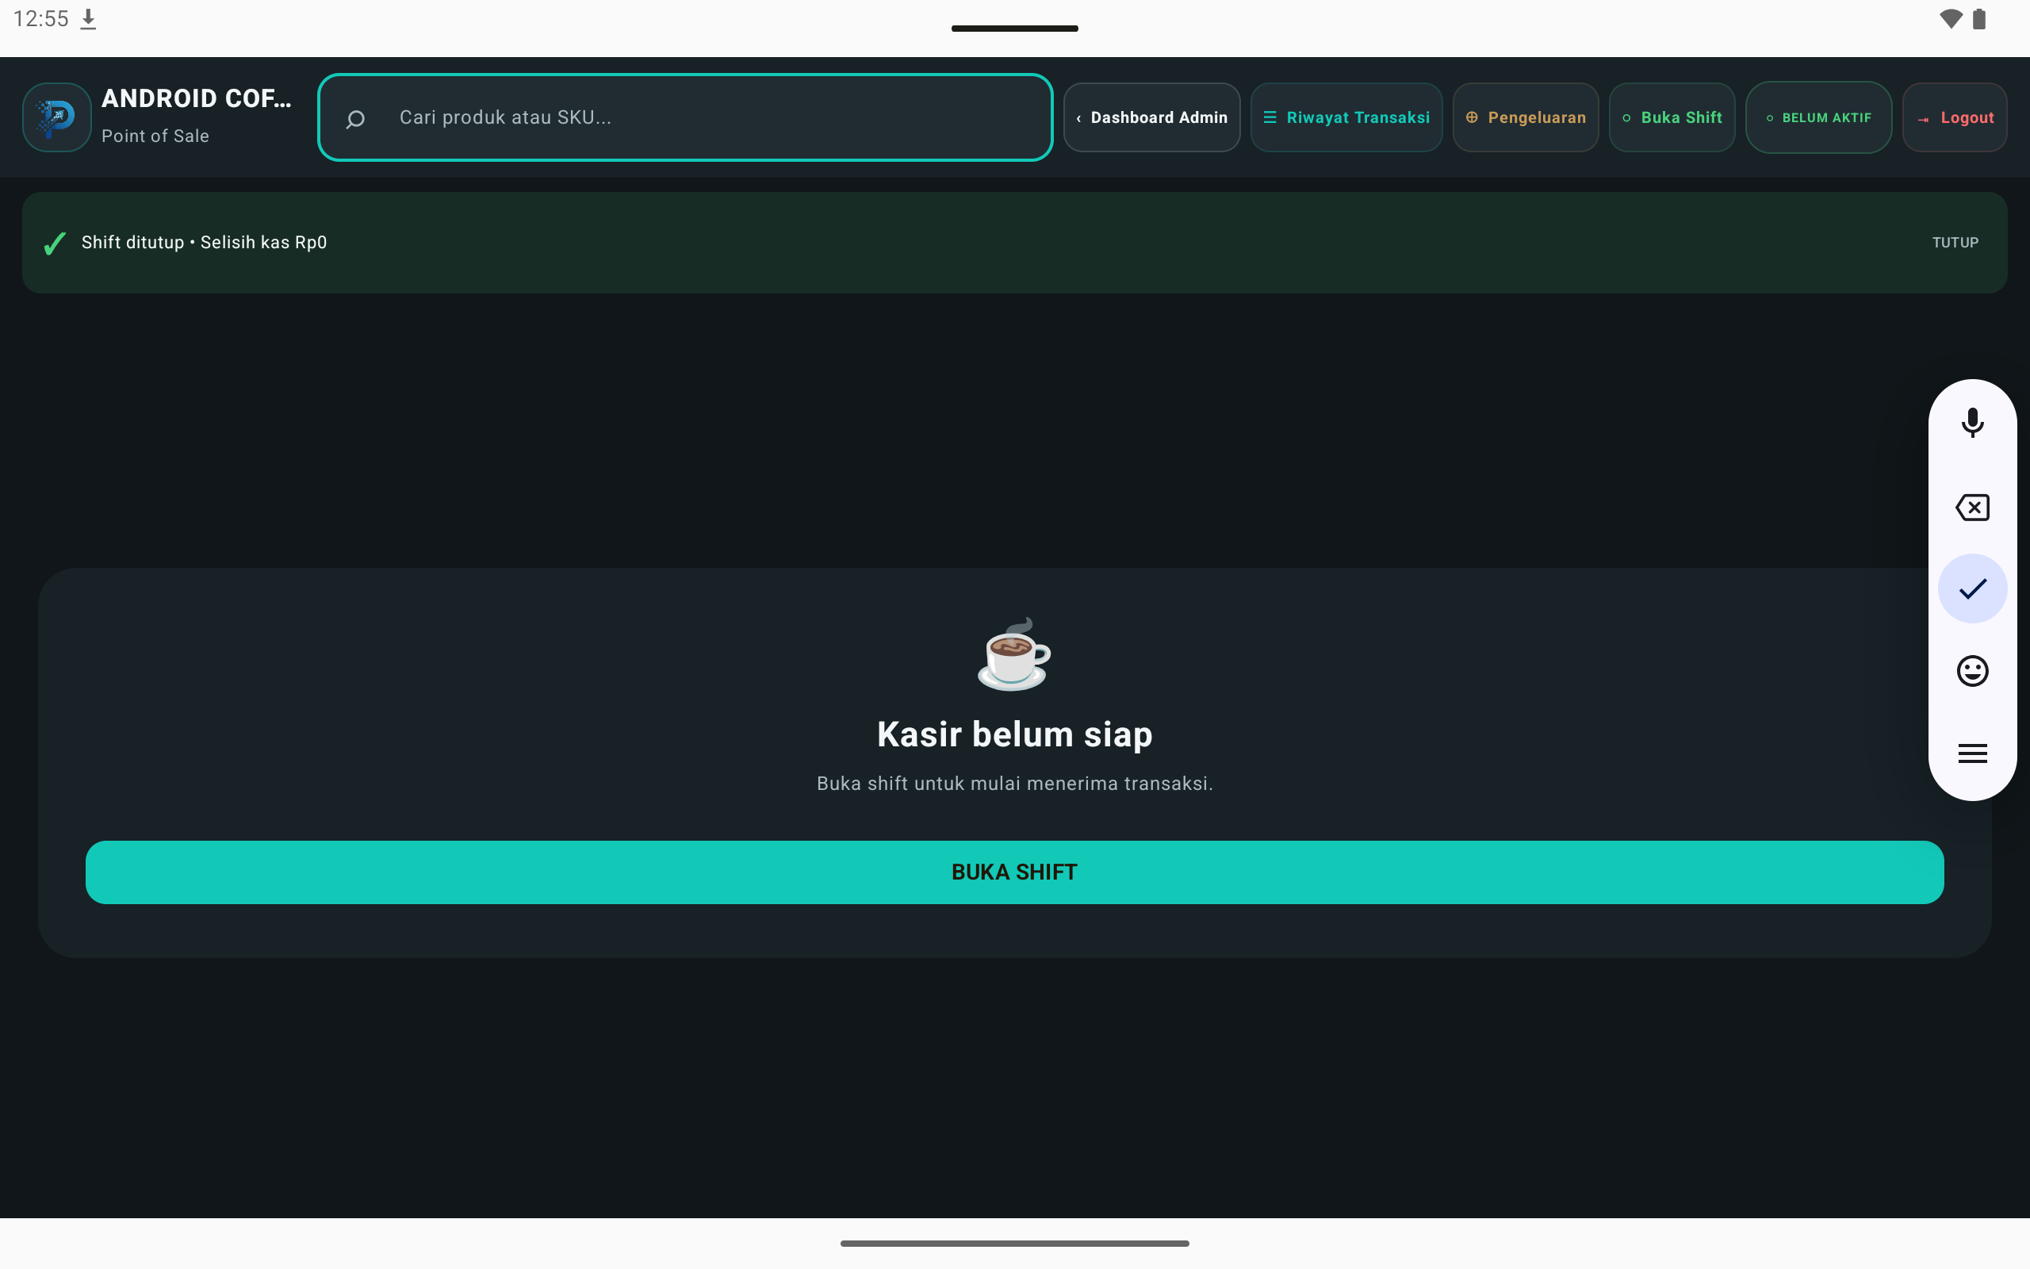
Task: Tap the top window drag handle
Action: point(1014,29)
